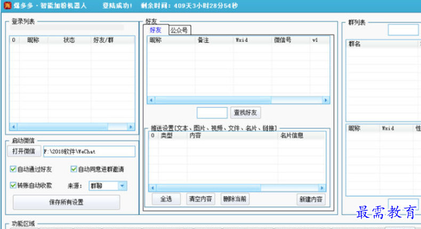This screenshot has height=229, width=421.
Task: Click friends table scrollbar left arrow
Action: pos(151,100)
